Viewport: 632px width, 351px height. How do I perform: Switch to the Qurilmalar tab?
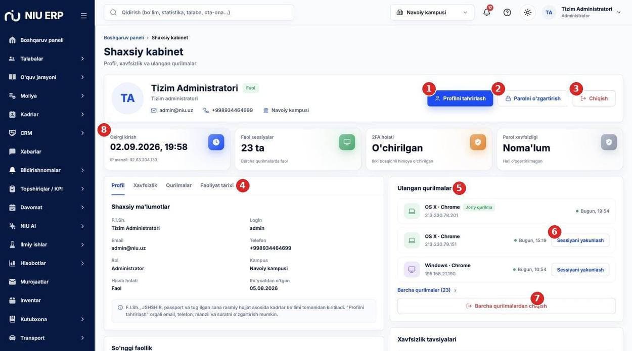tap(179, 185)
